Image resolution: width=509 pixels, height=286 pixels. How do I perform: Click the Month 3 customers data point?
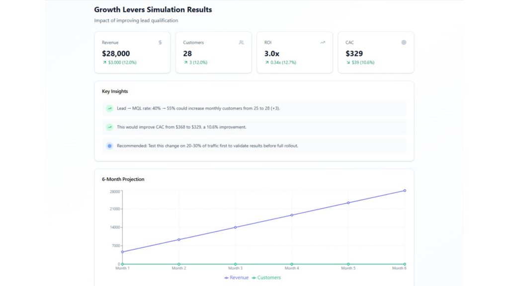tap(235, 264)
